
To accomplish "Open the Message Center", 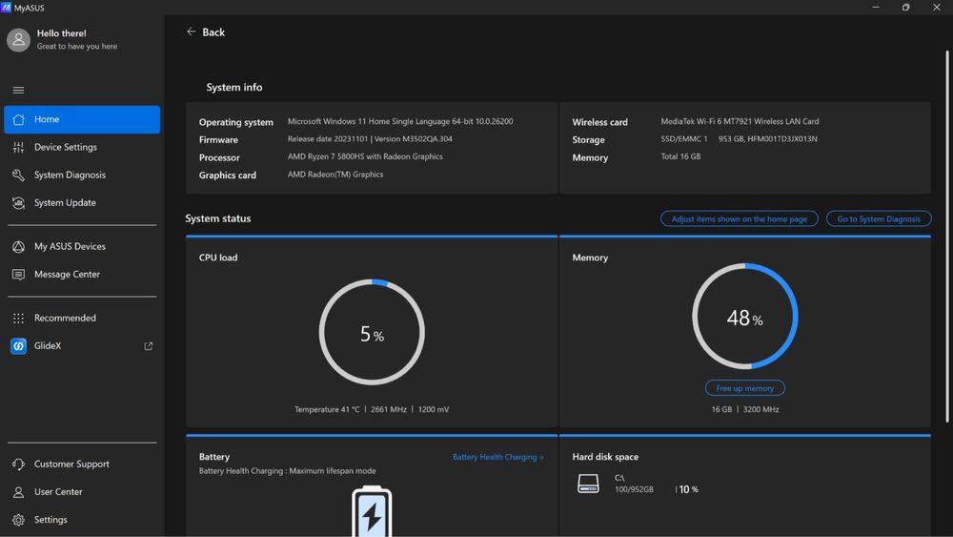I will click(x=82, y=275).
